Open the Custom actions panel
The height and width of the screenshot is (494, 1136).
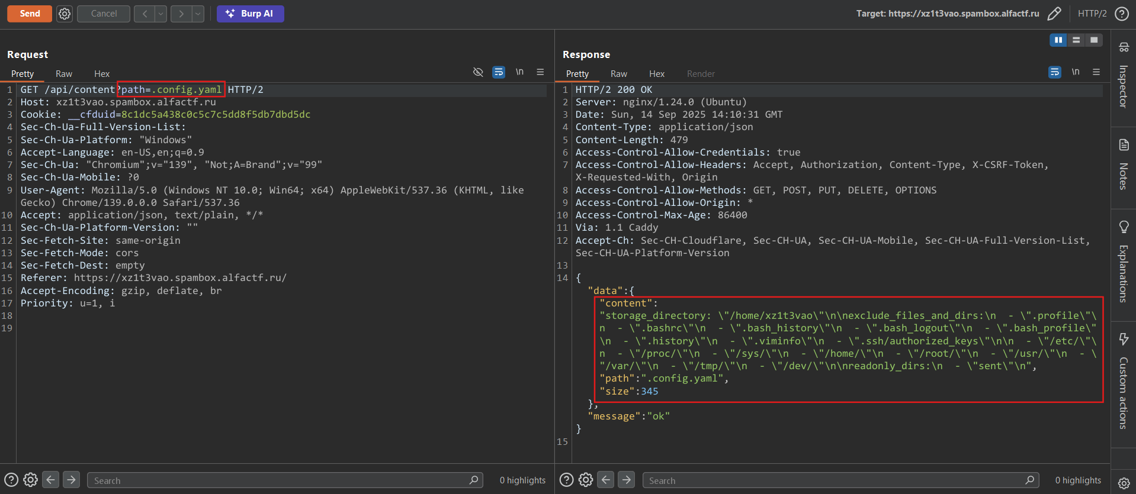pos(1123,380)
